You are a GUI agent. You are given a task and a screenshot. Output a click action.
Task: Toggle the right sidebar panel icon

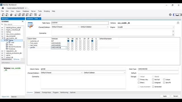coord(180,15)
